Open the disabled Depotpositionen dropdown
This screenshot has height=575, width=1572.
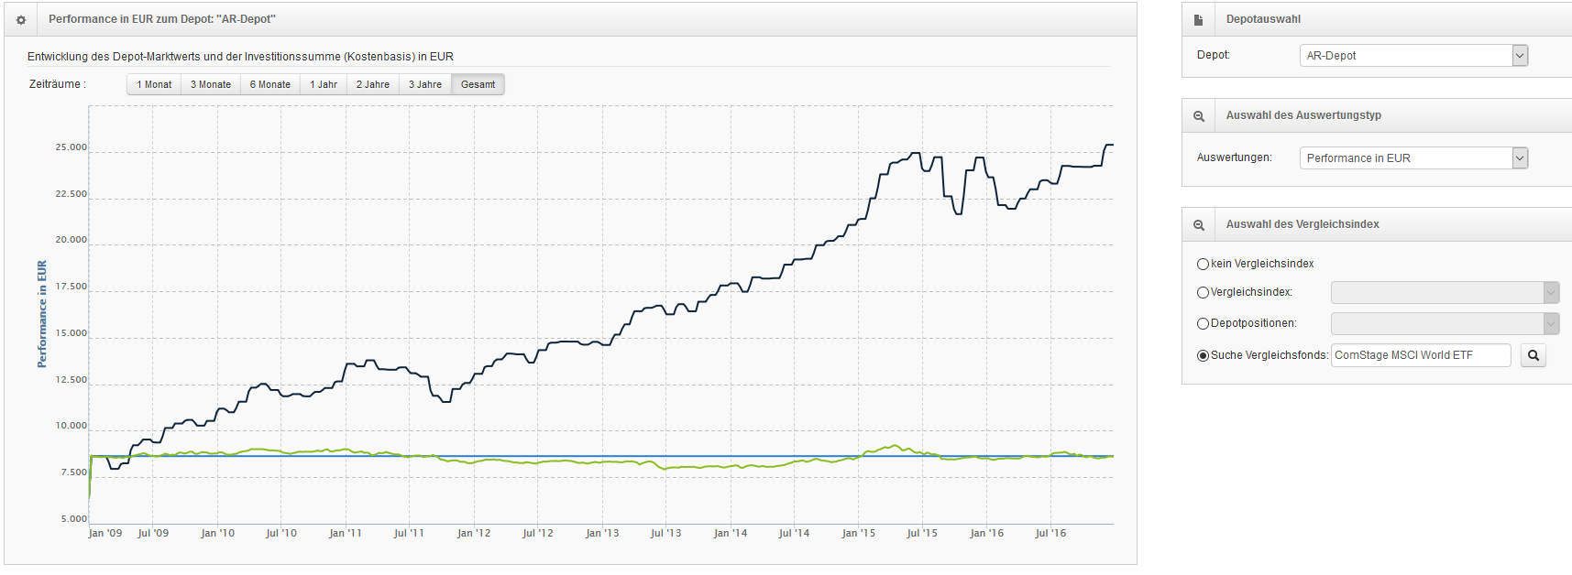(1445, 324)
